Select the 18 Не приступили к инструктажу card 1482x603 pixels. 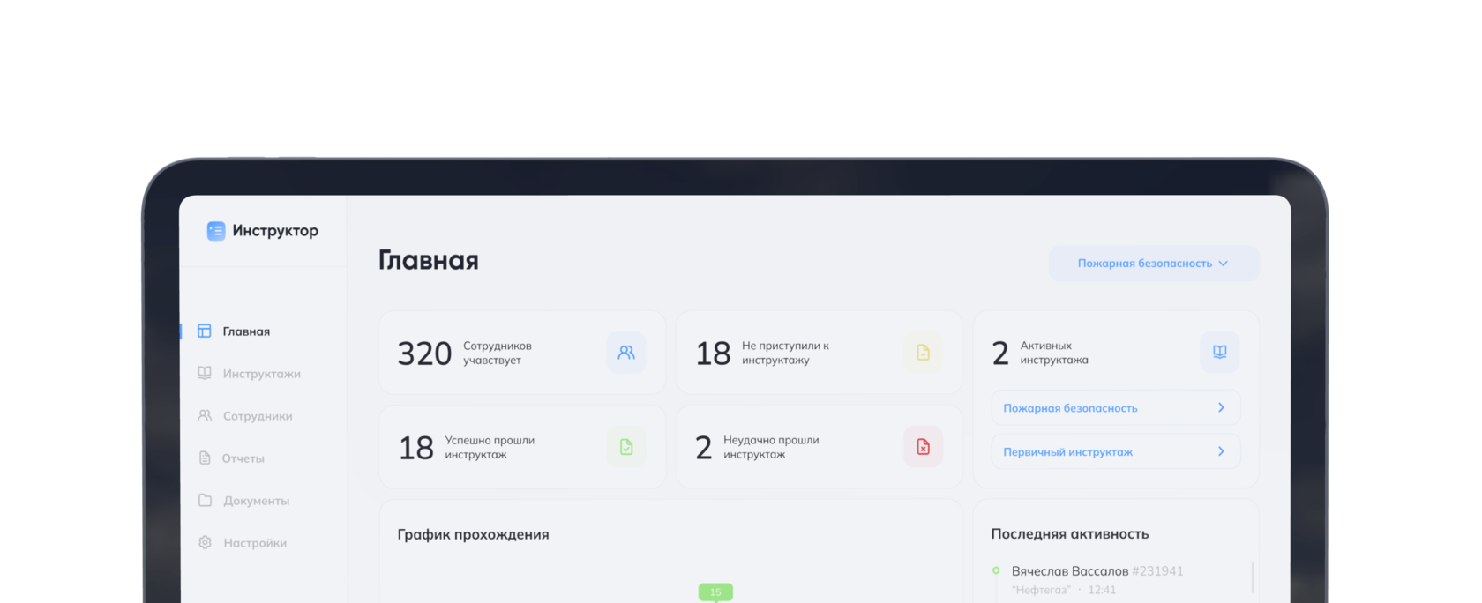(820, 353)
